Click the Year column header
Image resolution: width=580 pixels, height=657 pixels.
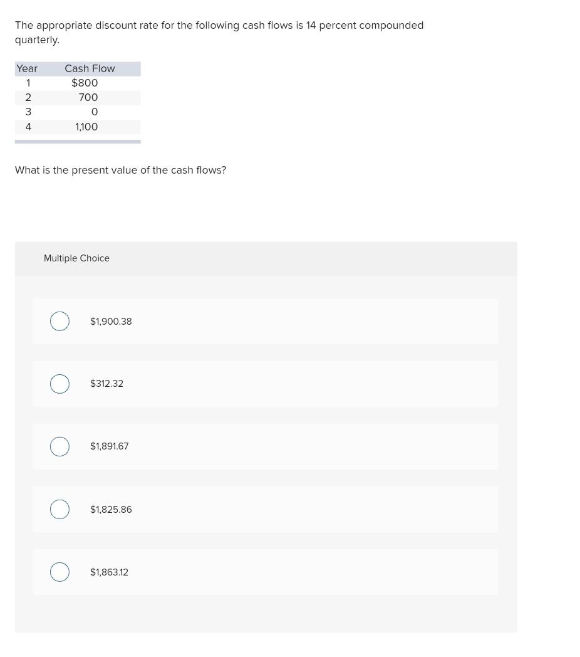coord(27,68)
